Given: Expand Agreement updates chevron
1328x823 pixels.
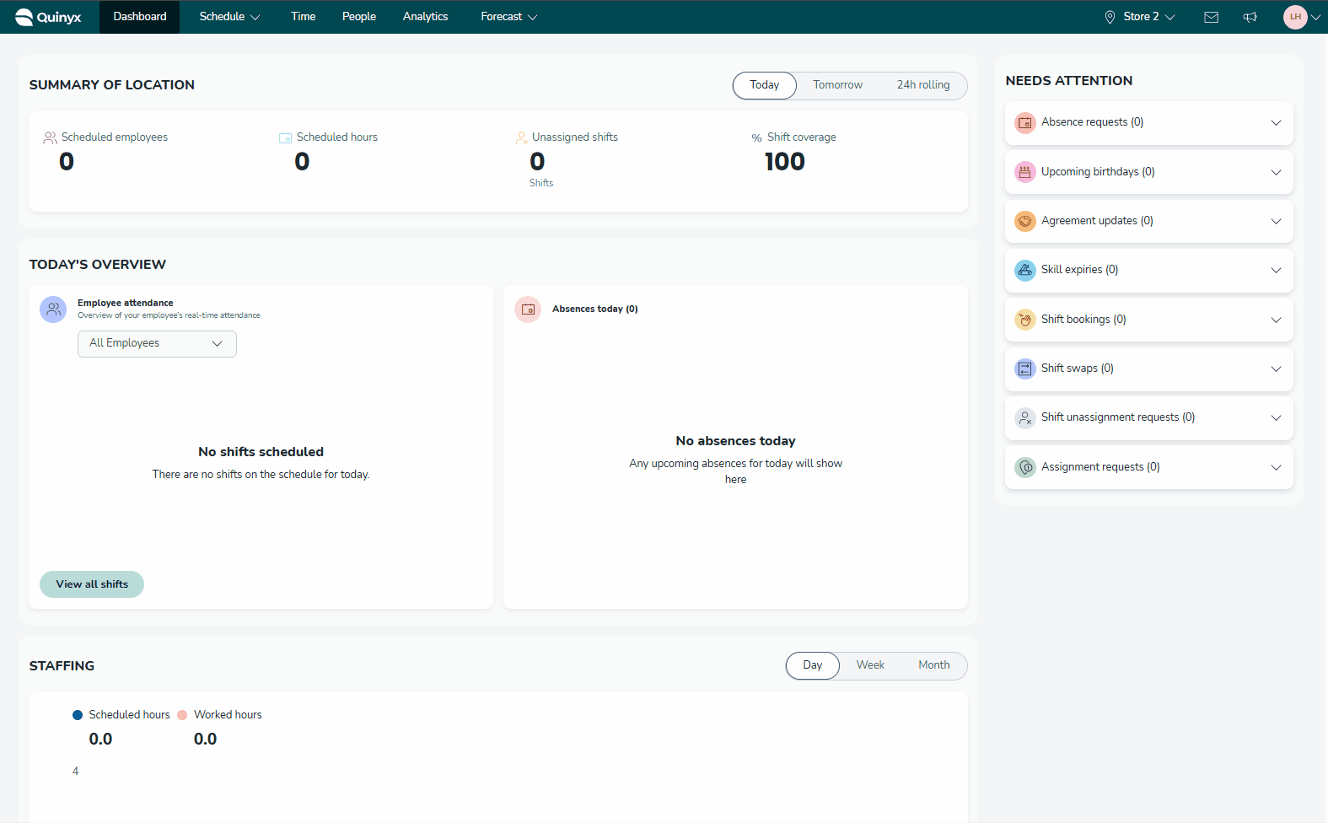Looking at the screenshot, I should coord(1277,221).
